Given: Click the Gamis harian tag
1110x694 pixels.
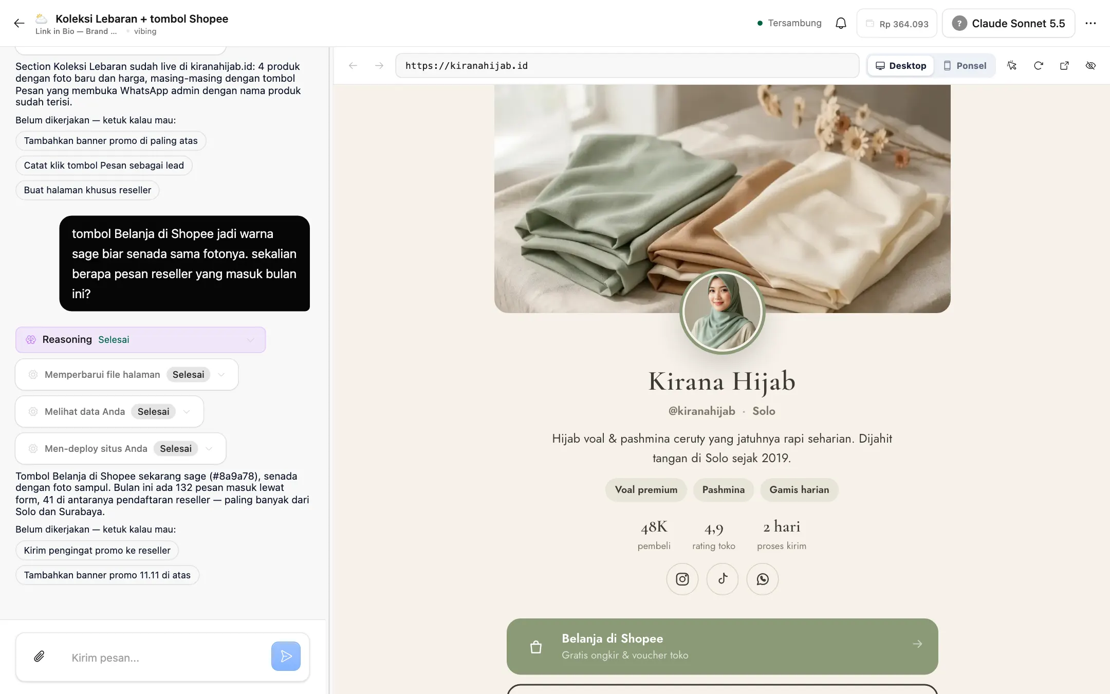Looking at the screenshot, I should click(799, 490).
